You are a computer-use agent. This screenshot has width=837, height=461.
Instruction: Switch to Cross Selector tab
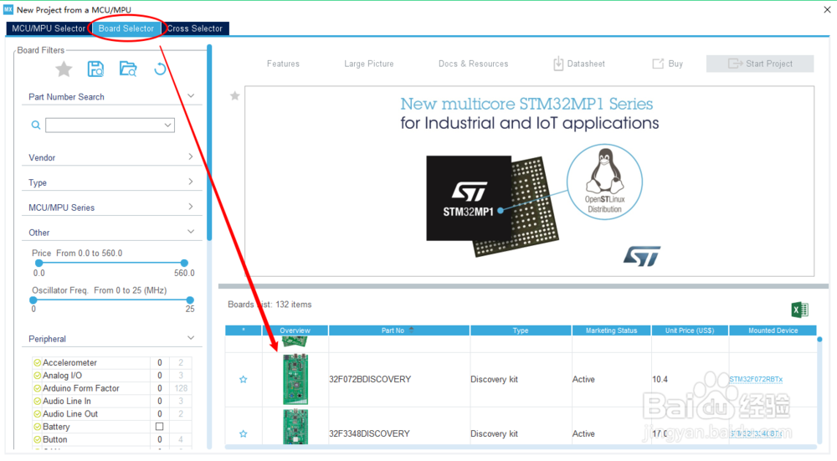click(194, 28)
